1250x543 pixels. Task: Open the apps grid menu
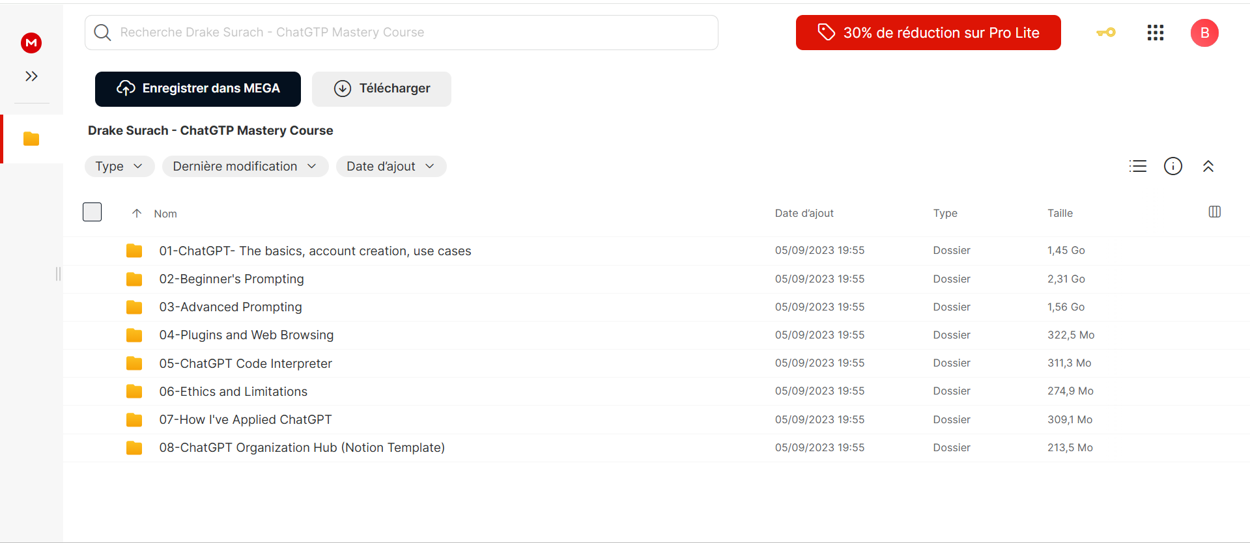(1156, 33)
